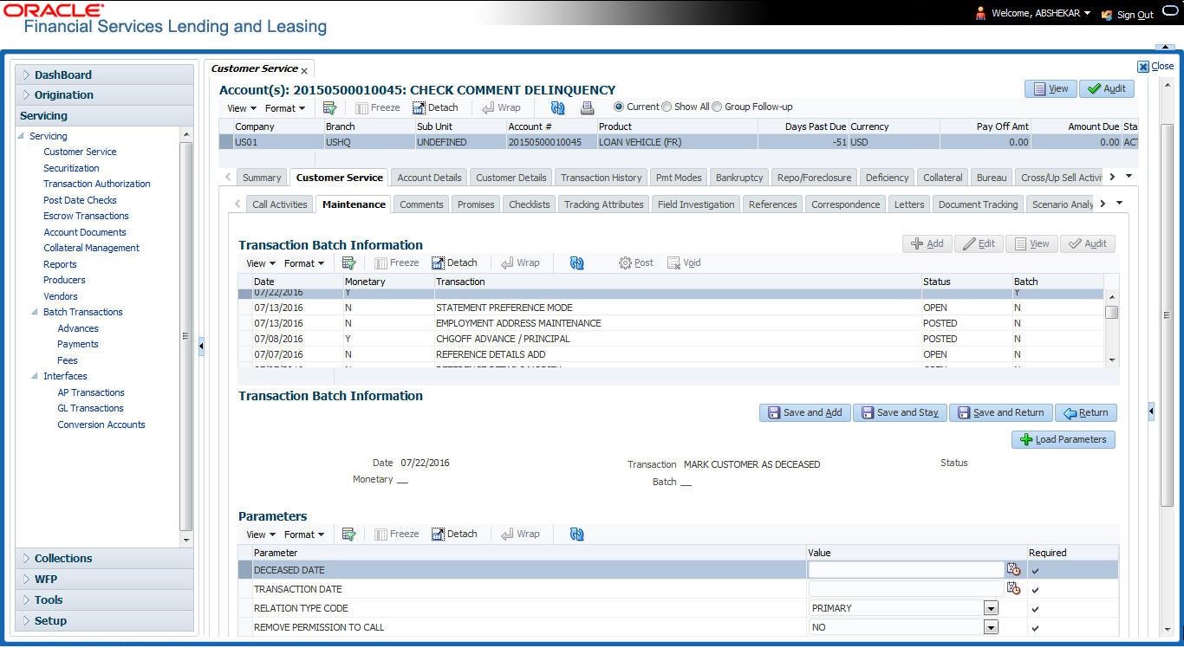Click the print icon in account toolbar

587,107
